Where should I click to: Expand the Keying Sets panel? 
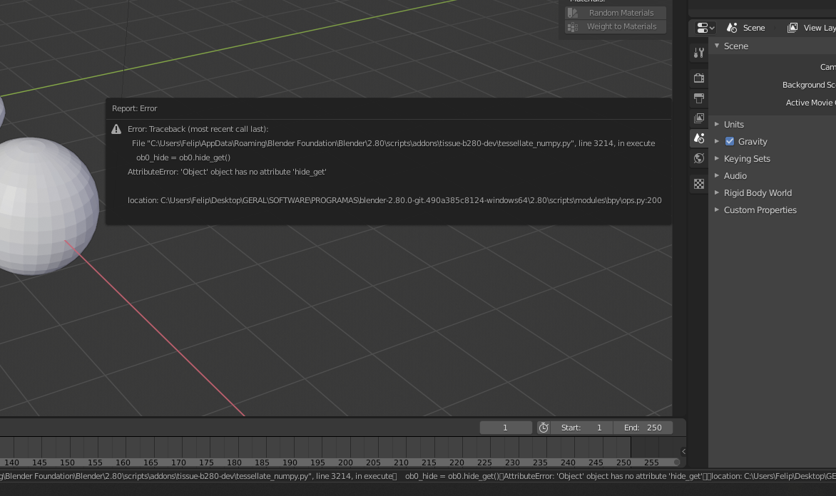click(x=717, y=158)
